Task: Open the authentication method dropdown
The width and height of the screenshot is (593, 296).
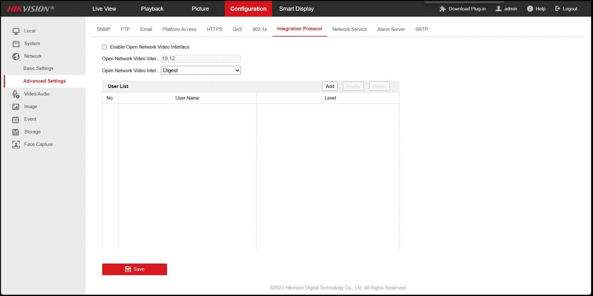Action: click(236, 70)
